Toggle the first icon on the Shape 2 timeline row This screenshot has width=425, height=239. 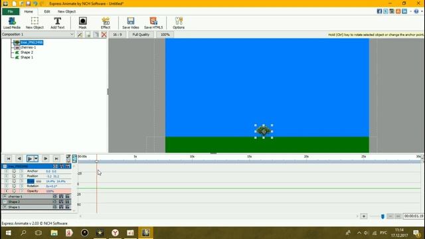point(55,202)
